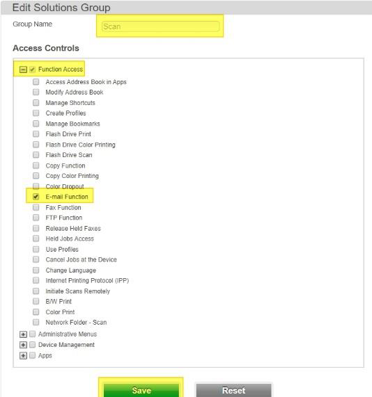The height and width of the screenshot is (397, 372).
Task: Enable the FTP Function checkbox
Action: pos(36,218)
